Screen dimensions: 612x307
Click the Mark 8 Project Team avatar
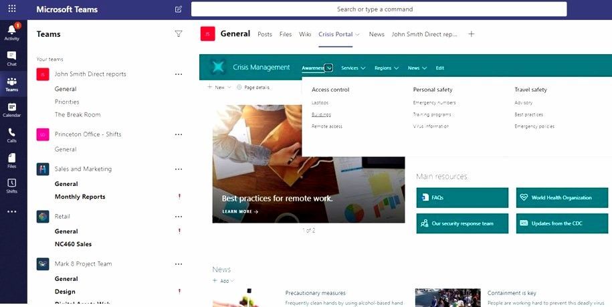coord(43,264)
